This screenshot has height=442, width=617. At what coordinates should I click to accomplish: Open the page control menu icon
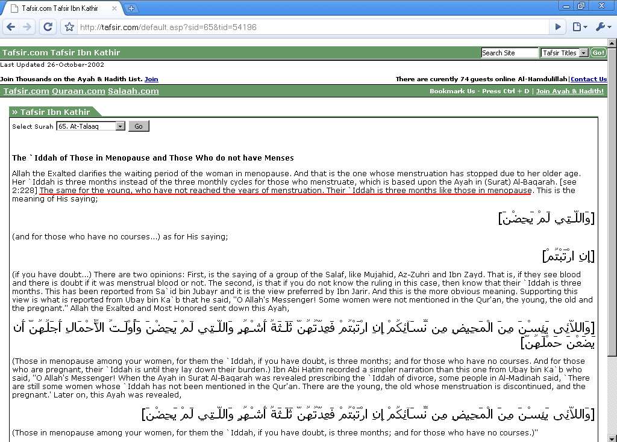[580, 26]
